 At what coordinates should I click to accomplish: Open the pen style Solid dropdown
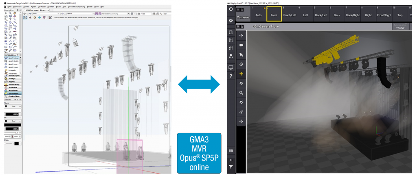[13, 121]
